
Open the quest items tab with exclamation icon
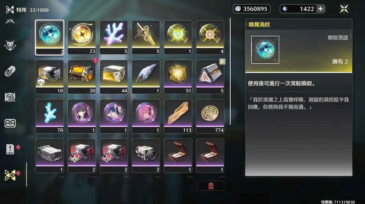point(10,149)
